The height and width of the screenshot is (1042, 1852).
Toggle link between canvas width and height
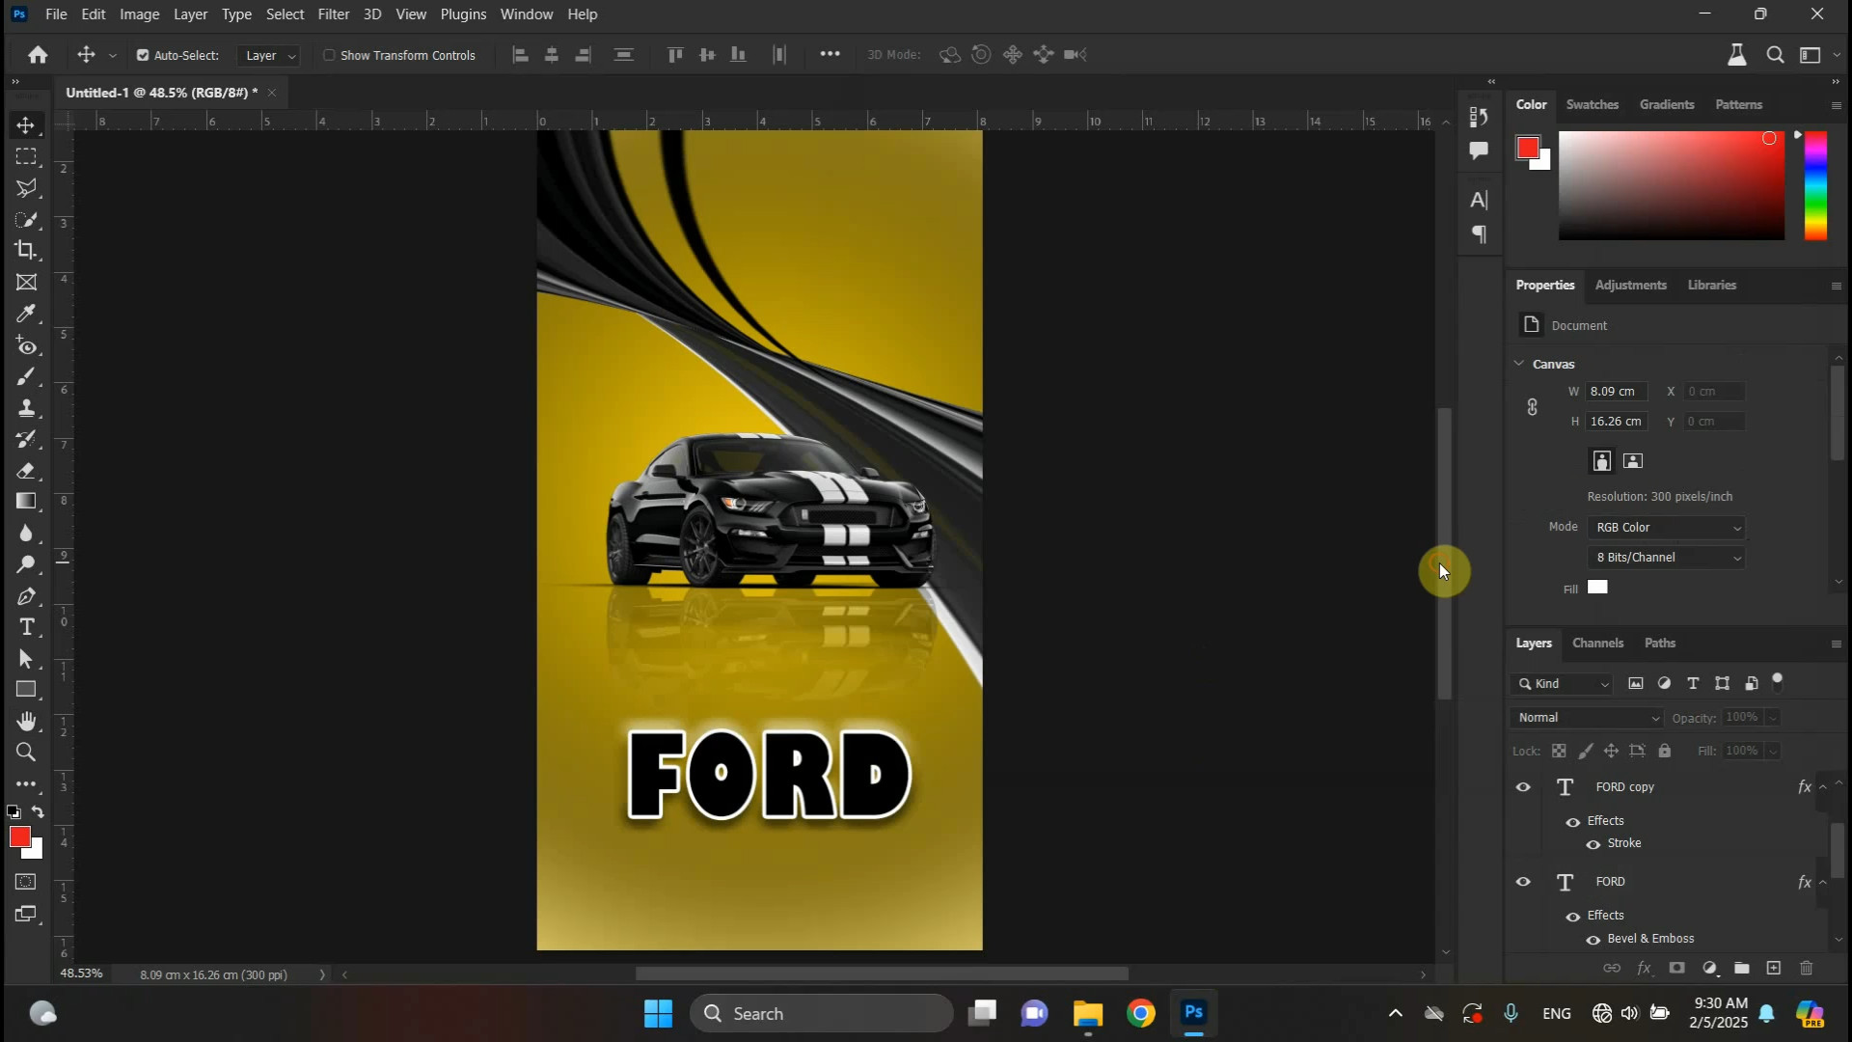pyautogui.click(x=1532, y=407)
